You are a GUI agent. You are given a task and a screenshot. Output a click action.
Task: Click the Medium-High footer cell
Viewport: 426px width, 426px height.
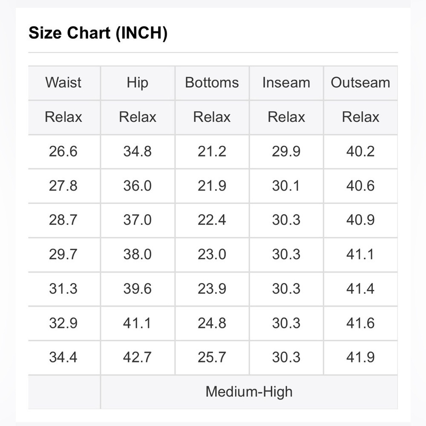pyautogui.click(x=249, y=392)
